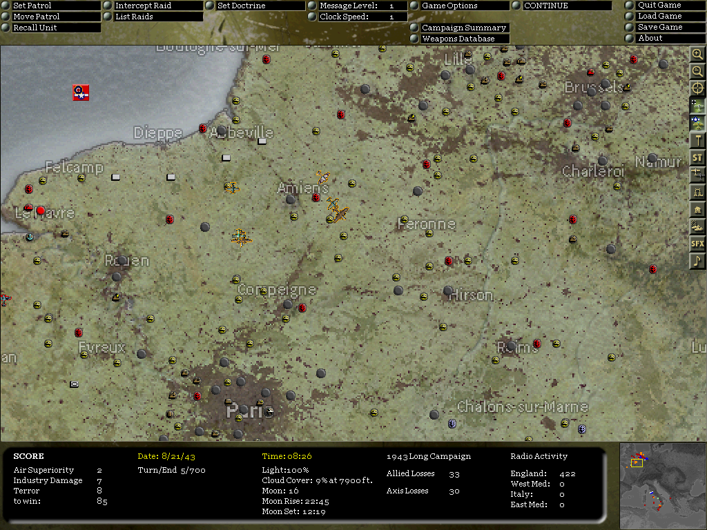Click the SCORE heading
This screenshot has height=530, width=707.
(28, 456)
